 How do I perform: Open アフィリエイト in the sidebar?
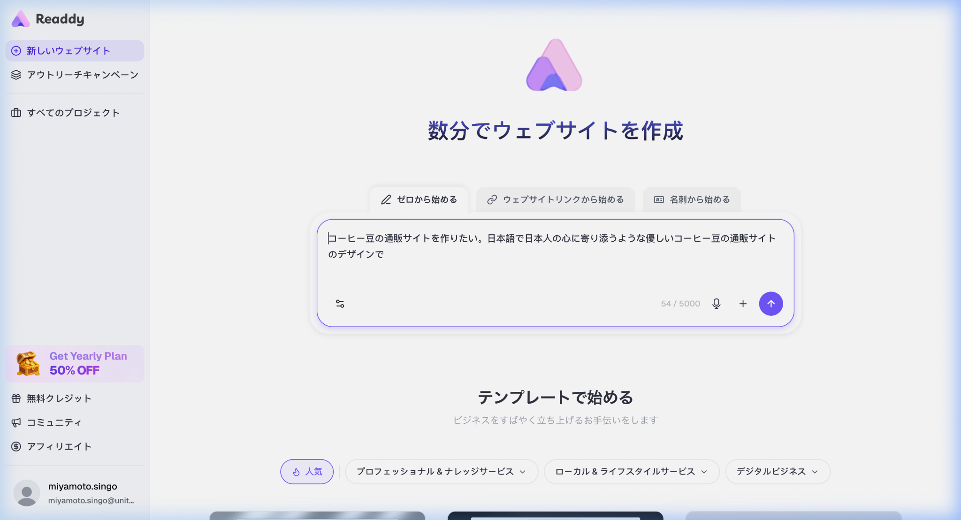(75, 446)
